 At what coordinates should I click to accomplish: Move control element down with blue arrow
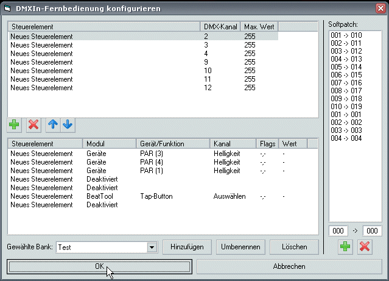pos(67,124)
